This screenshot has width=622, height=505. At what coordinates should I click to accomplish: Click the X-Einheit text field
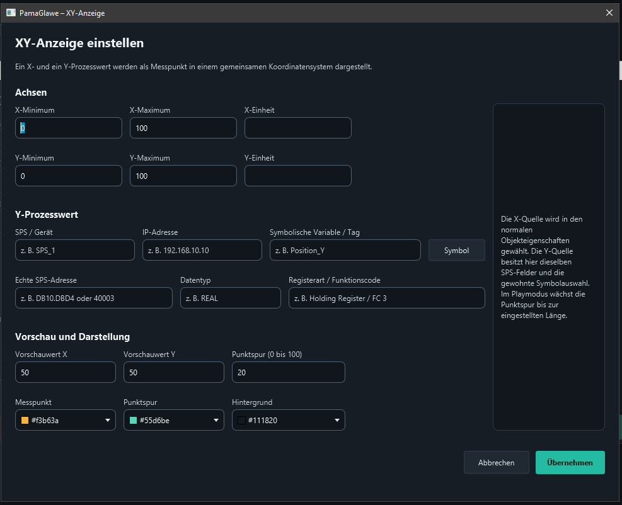[x=298, y=128]
